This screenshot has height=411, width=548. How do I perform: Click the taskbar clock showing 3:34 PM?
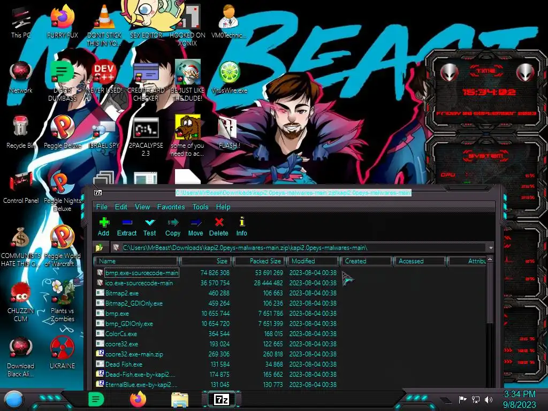(520, 399)
